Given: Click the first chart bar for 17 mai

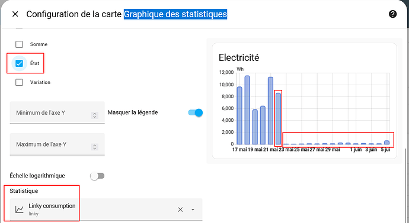Looking at the screenshot, I should click(x=239, y=115).
